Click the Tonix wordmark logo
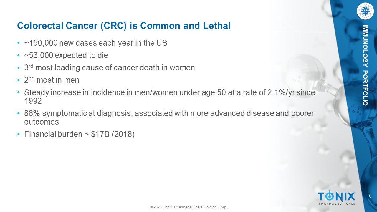Screen dimensions: 377x212 point(336,196)
